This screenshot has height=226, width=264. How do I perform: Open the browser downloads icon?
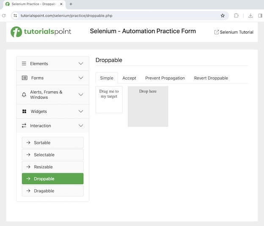250,16
